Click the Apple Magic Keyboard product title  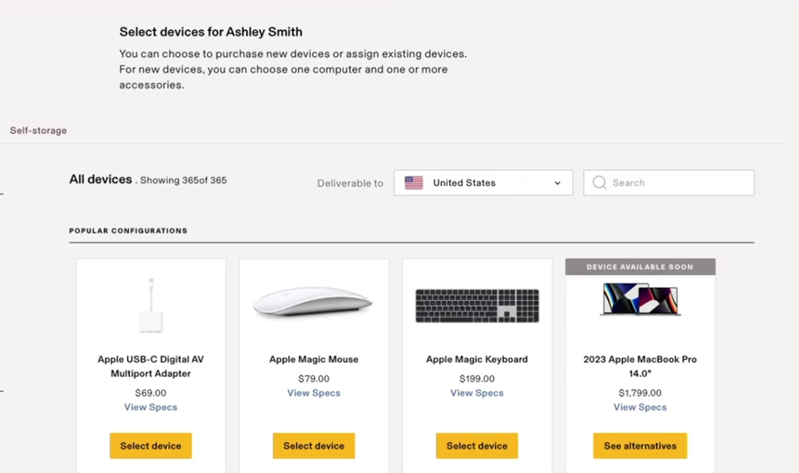tap(477, 360)
